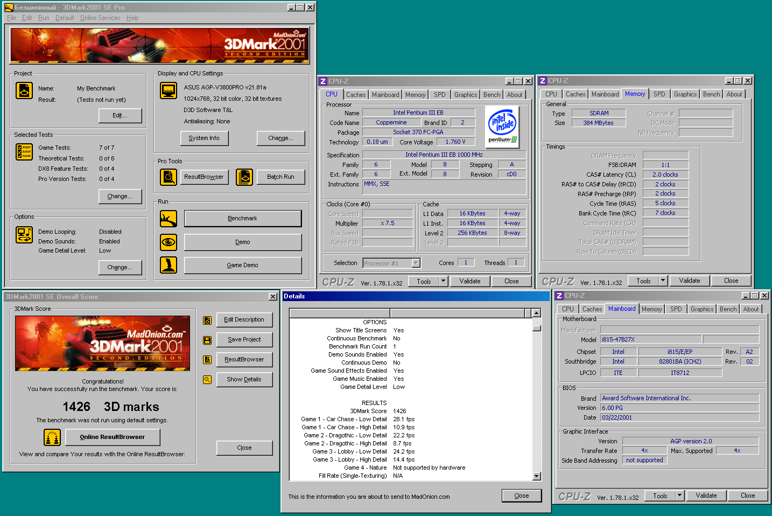Click the monitor icon in Display and CPU Settings
Viewport: 772px width, 516px height.
pyautogui.click(x=169, y=90)
